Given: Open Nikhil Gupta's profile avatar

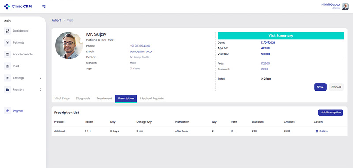Looking at the screenshot, I should tap(345, 7).
